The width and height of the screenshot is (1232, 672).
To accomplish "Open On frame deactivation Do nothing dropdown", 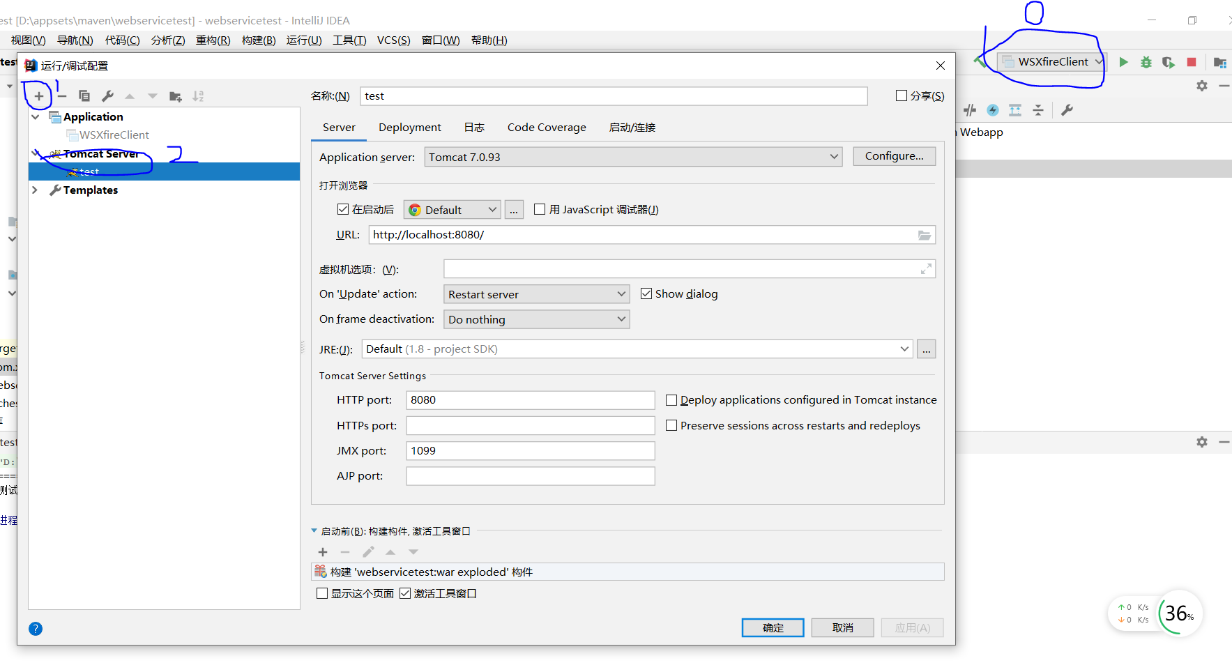I will [x=536, y=319].
